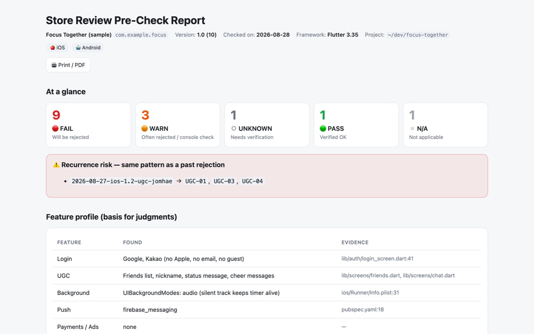Click the FEATURE column header
This screenshot has width=534, height=334.
pos(69,242)
